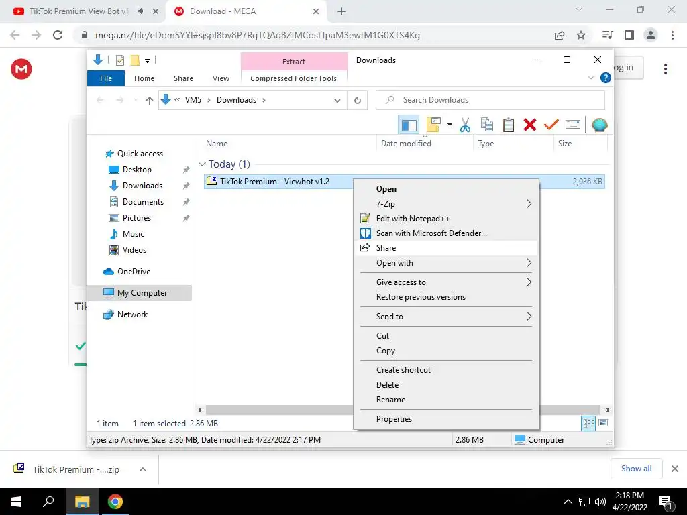Screen dimensions: 687x515
Task: Open the notification center icon
Action: pos(666,502)
